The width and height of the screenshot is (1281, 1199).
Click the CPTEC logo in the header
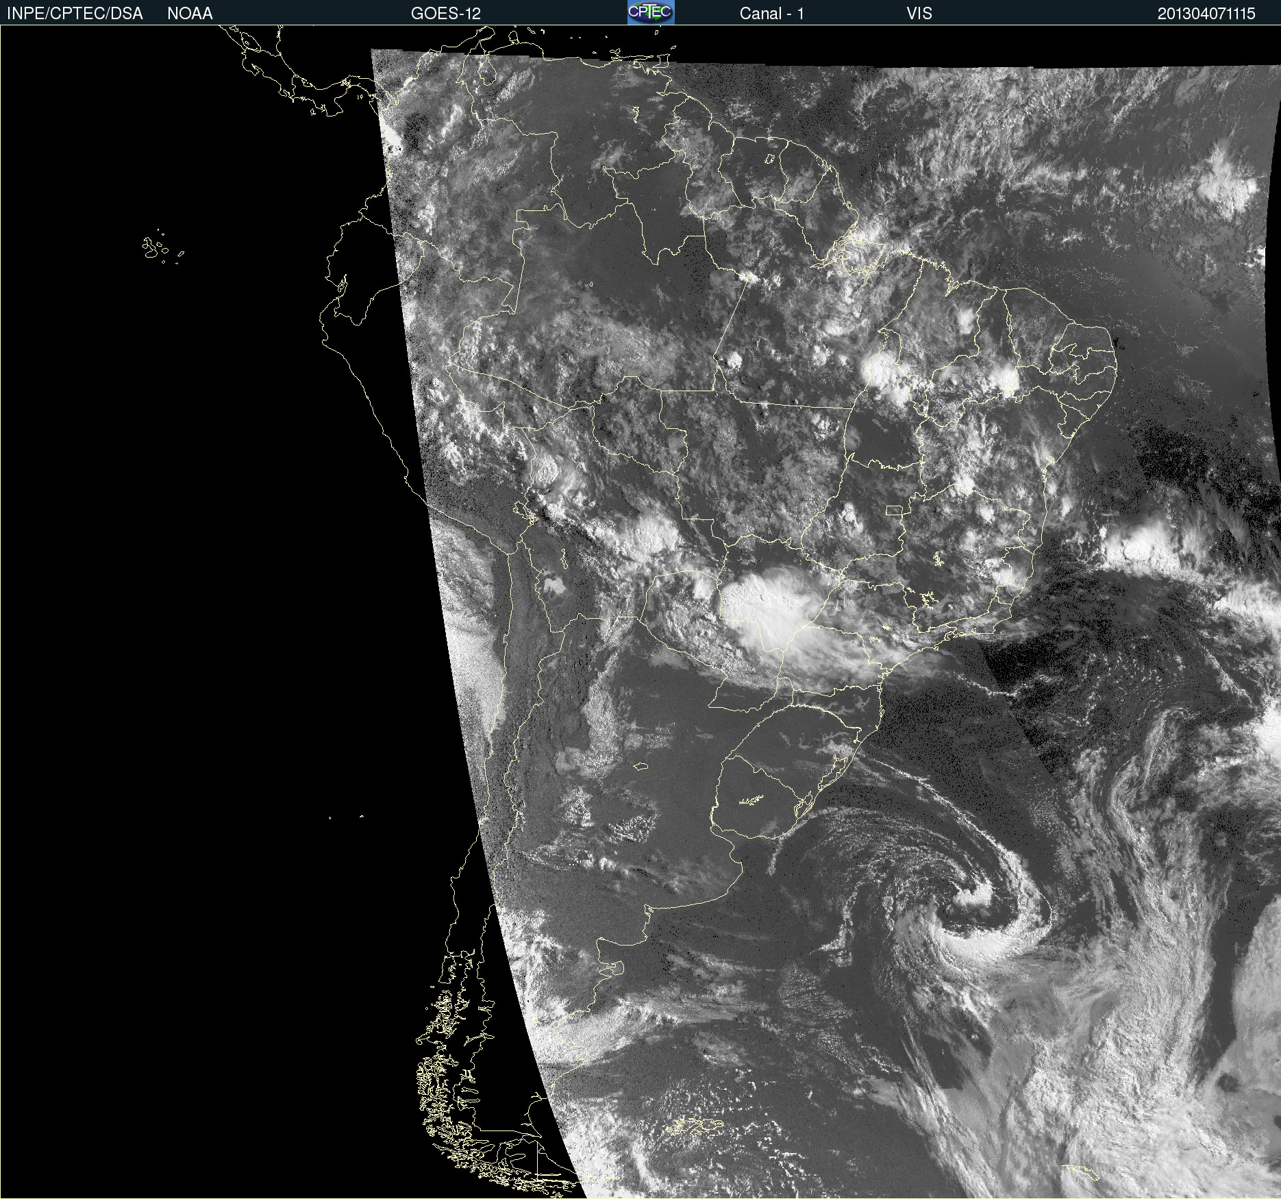(x=651, y=12)
